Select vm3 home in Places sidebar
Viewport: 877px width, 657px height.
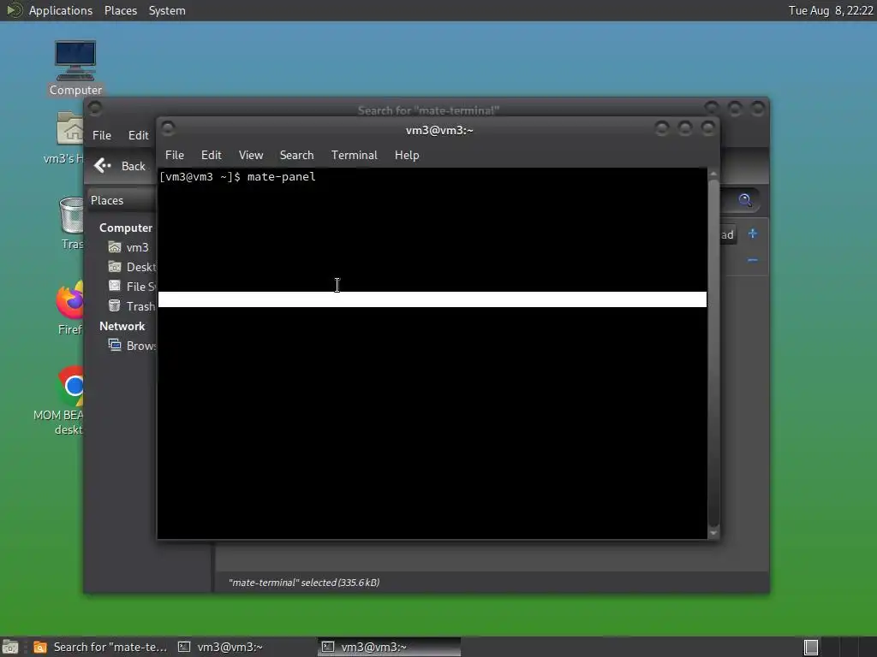coord(128,247)
